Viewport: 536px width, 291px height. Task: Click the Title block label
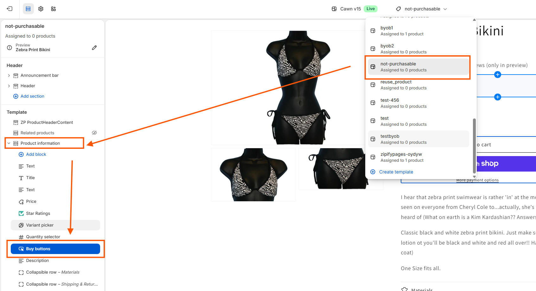click(x=30, y=178)
